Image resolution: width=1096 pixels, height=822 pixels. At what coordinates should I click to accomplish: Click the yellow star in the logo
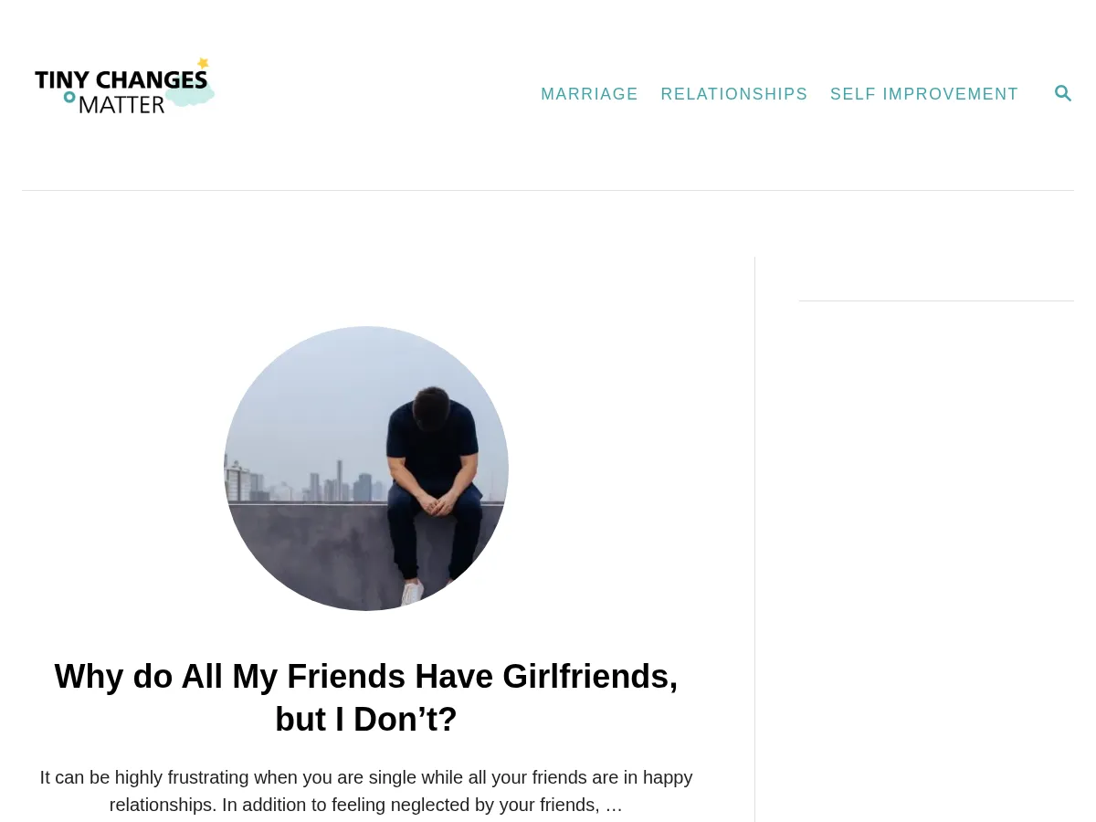203,63
